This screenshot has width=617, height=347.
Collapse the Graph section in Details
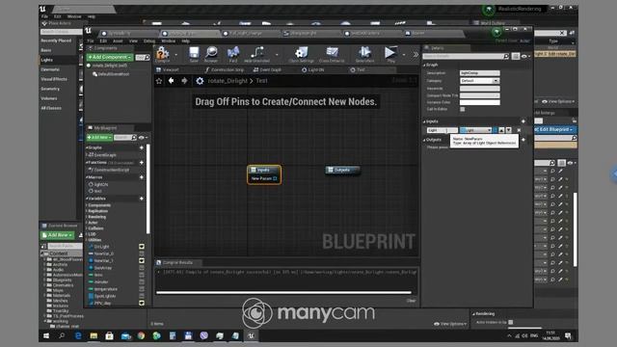[x=424, y=65]
